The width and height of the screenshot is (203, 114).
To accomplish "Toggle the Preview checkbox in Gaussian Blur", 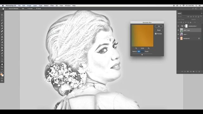I will [156, 34].
